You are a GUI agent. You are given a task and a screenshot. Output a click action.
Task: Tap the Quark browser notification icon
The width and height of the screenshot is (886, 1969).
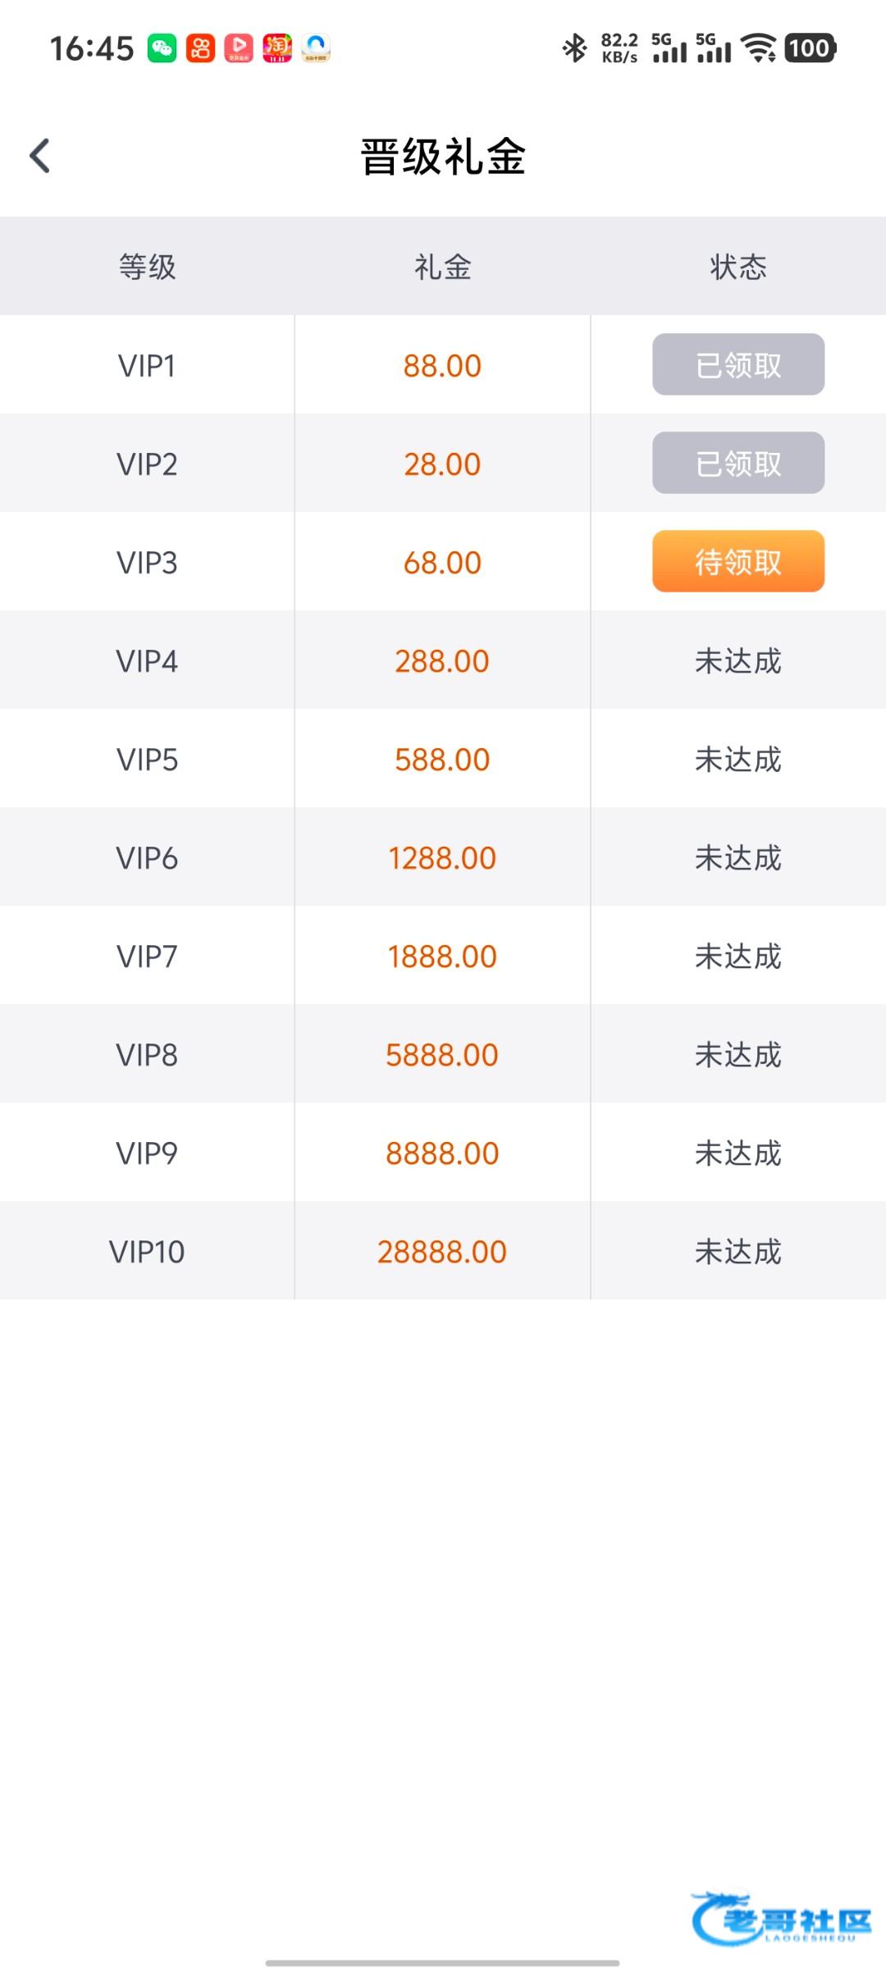click(x=316, y=48)
